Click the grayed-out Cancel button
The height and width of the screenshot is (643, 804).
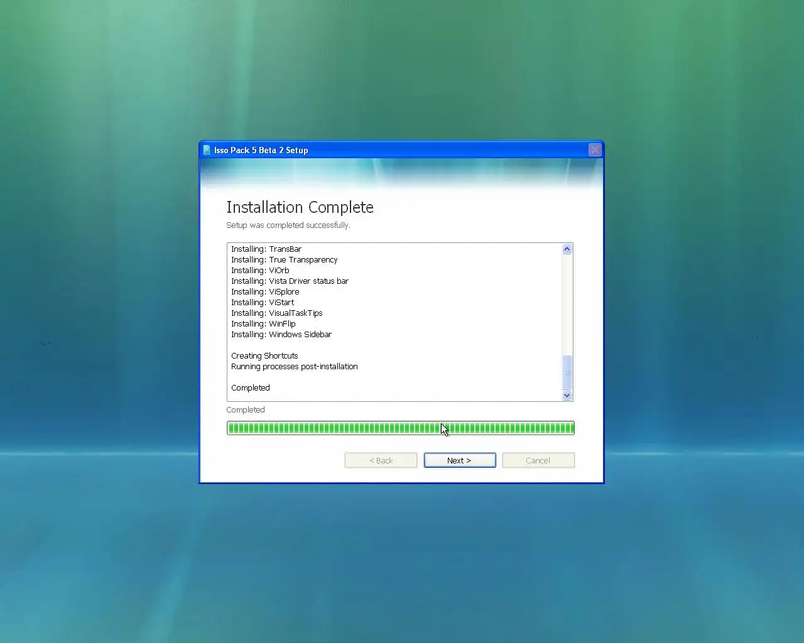coord(538,460)
